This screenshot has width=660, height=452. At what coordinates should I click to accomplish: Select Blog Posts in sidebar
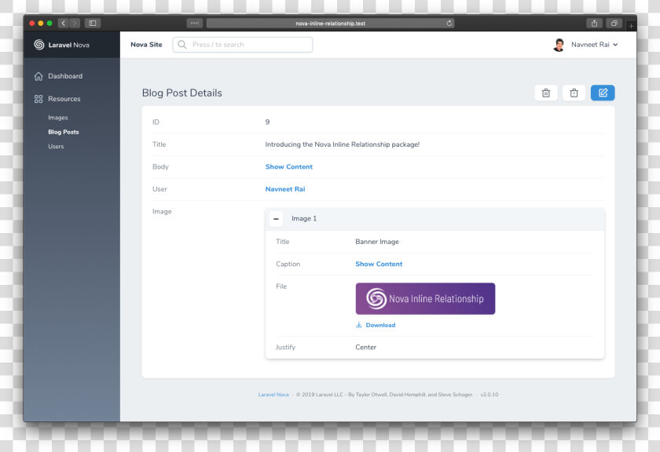[x=63, y=132]
